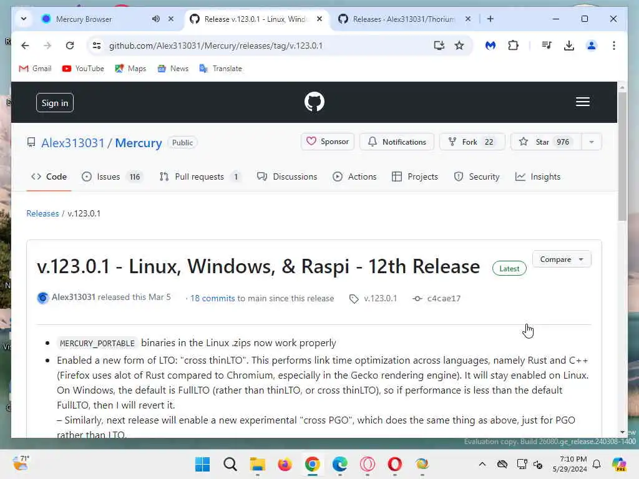Screen dimensions: 639x479
Task: Open the YouTube bookmark
Action: click(83, 69)
